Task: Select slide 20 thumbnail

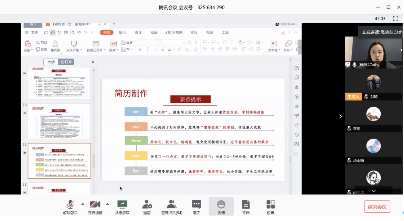Action: pyautogui.click(x=59, y=121)
